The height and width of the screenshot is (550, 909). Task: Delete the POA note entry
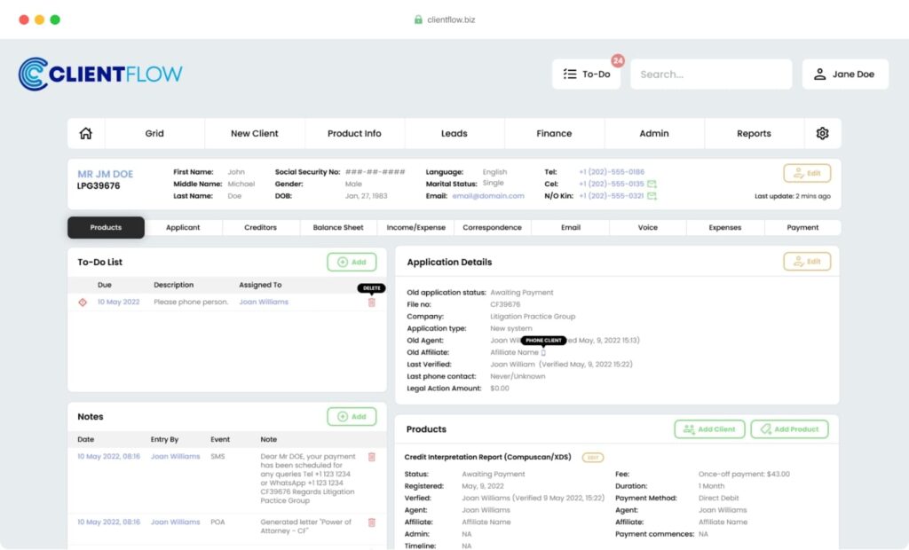tap(372, 522)
